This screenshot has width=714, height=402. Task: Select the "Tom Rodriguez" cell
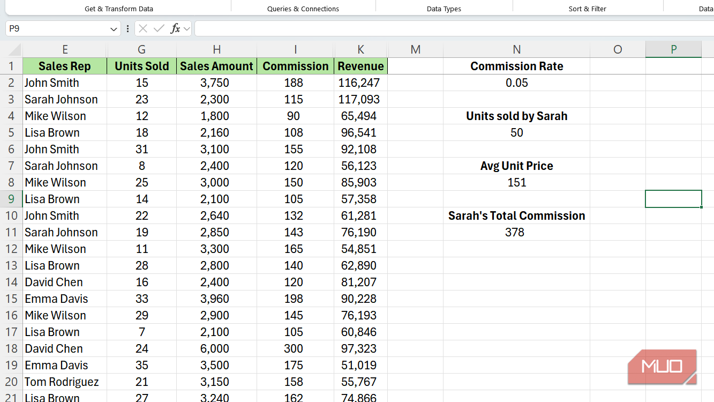65,382
